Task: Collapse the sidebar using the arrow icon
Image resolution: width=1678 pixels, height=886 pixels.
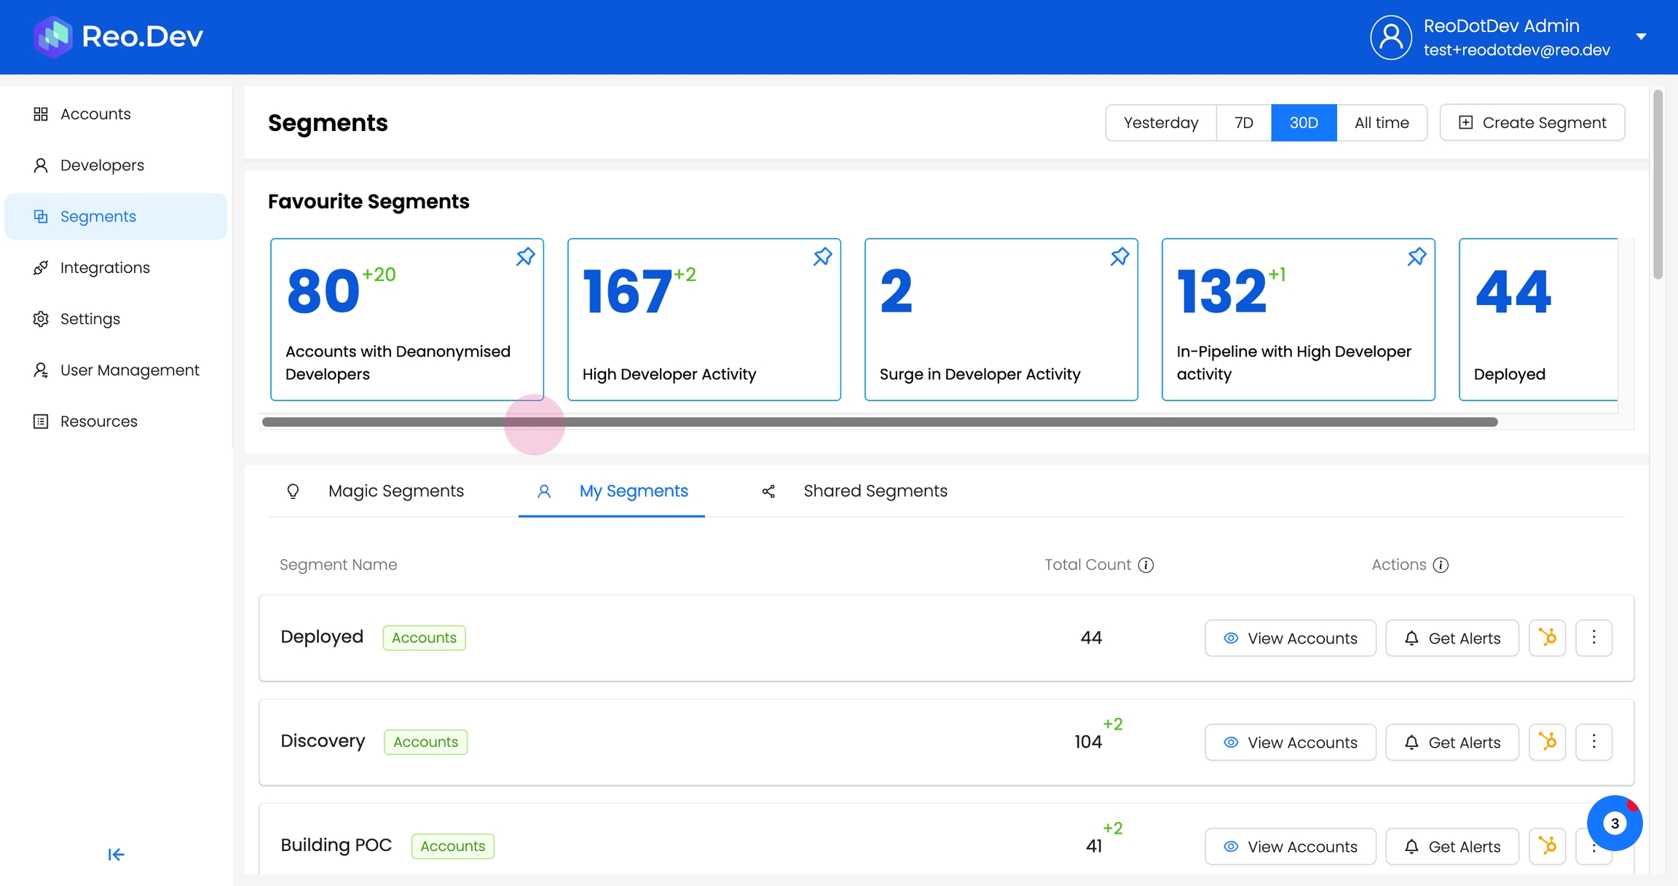Action: point(116,854)
